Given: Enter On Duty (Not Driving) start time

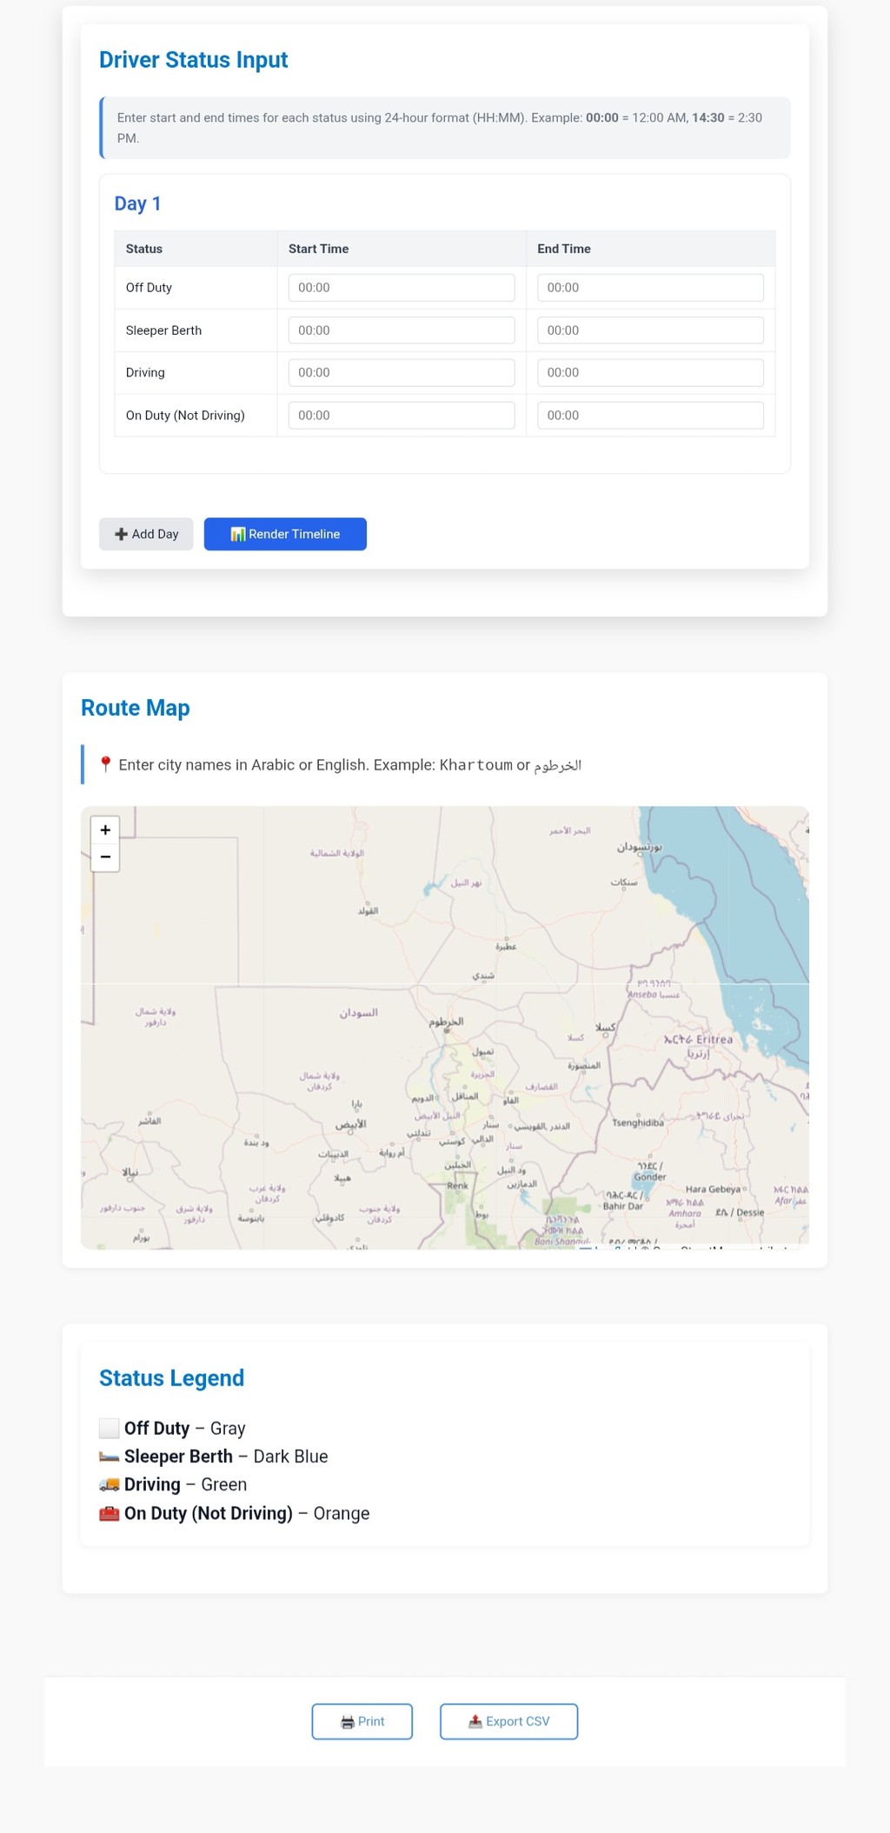Looking at the screenshot, I should coord(401,415).
